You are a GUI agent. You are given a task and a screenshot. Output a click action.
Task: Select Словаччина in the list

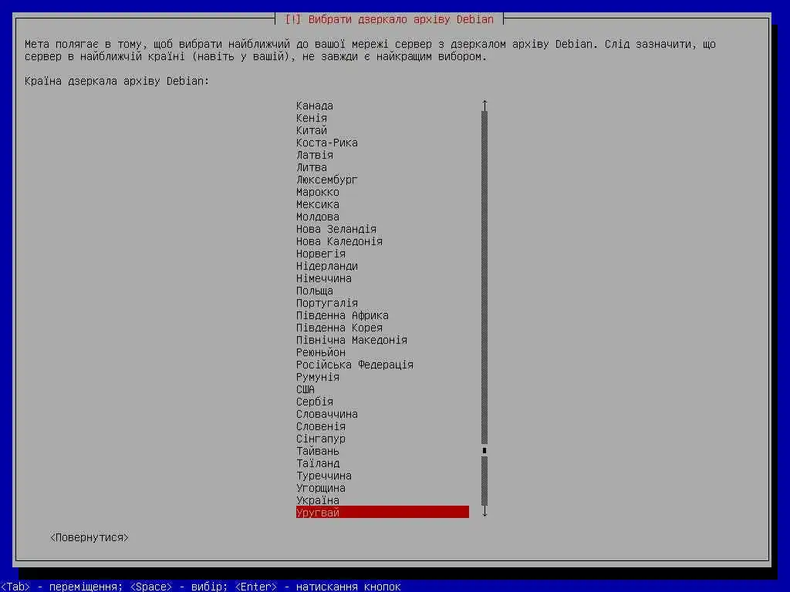(327, 414)
